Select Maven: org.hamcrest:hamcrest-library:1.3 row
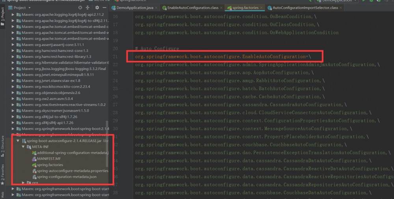394x199 pixels. tap(56, 57)
